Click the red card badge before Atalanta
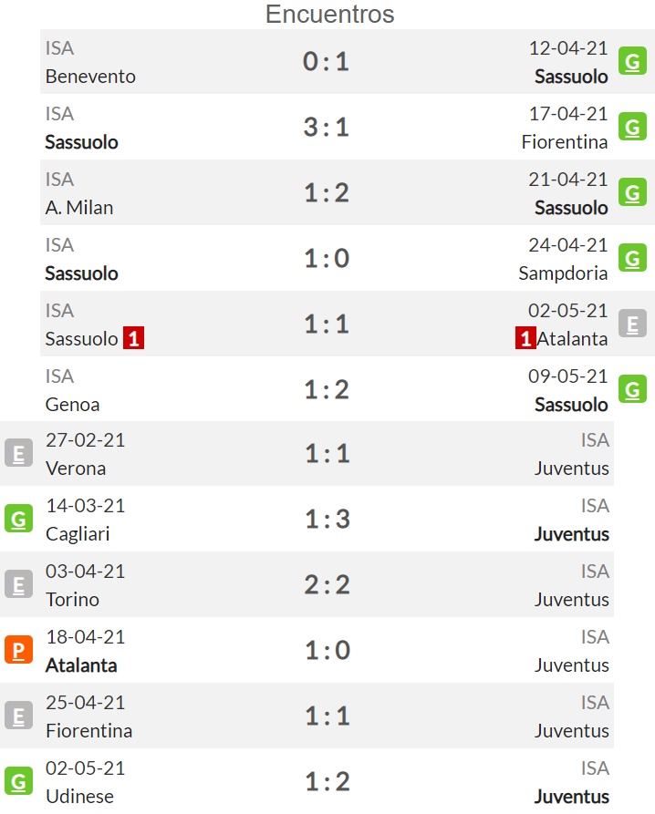Viewport: 655px width, 814px height. point(525,338)
